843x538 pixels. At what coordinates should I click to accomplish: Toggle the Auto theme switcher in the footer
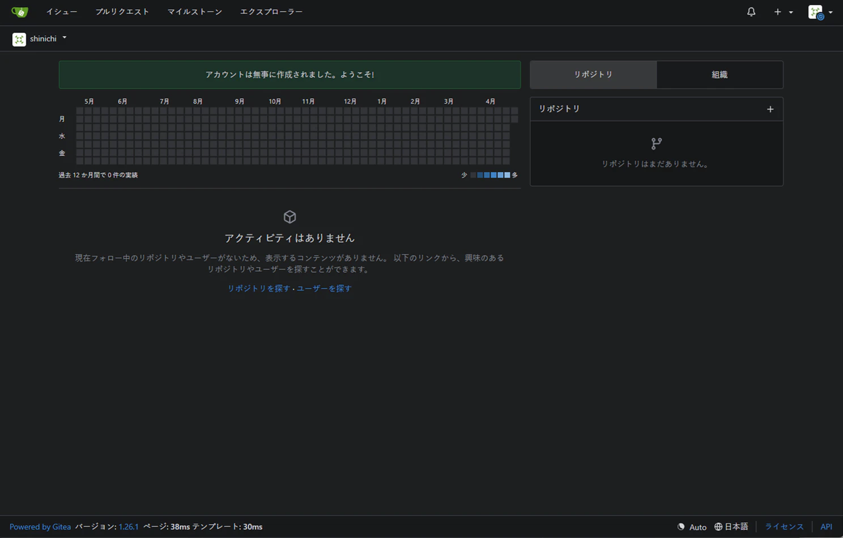(x=692, y=527)
